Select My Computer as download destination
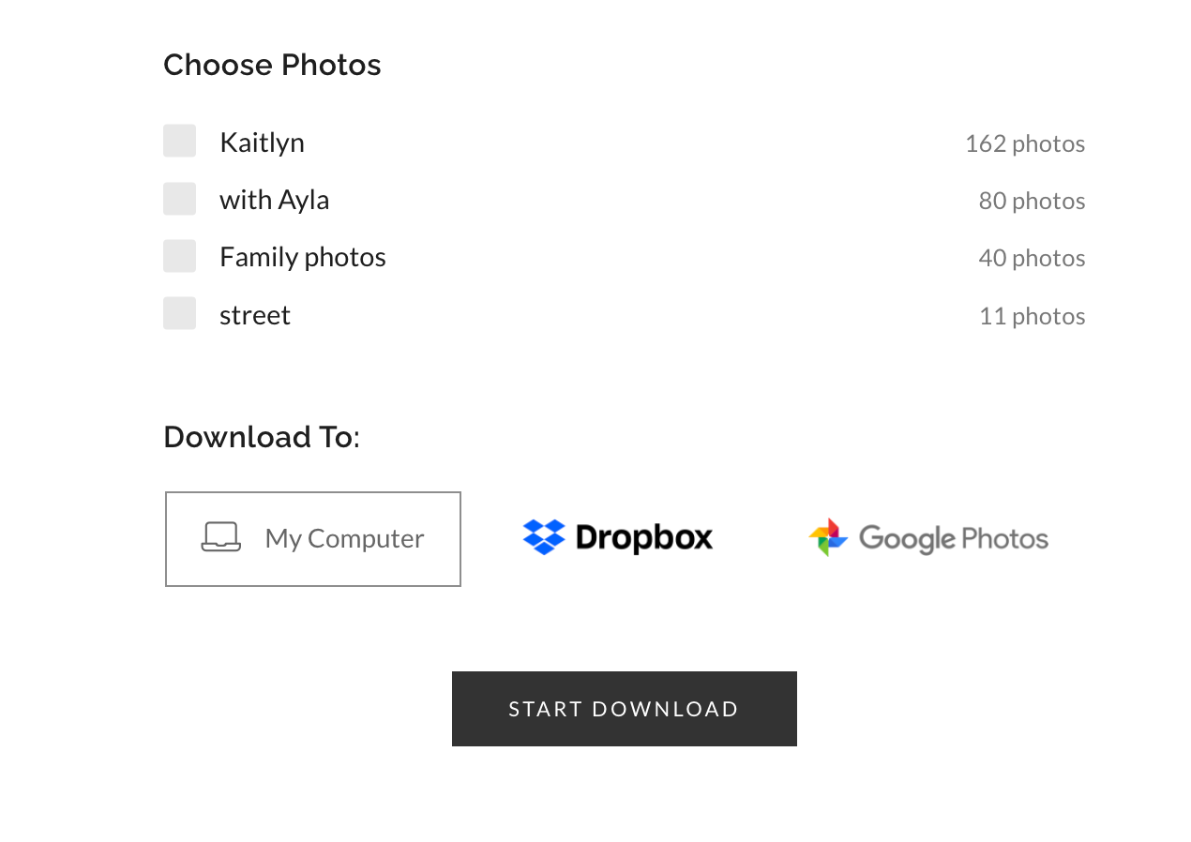Image resolution: width=1191 pixels, height=842 pixels. coord(313,539)
